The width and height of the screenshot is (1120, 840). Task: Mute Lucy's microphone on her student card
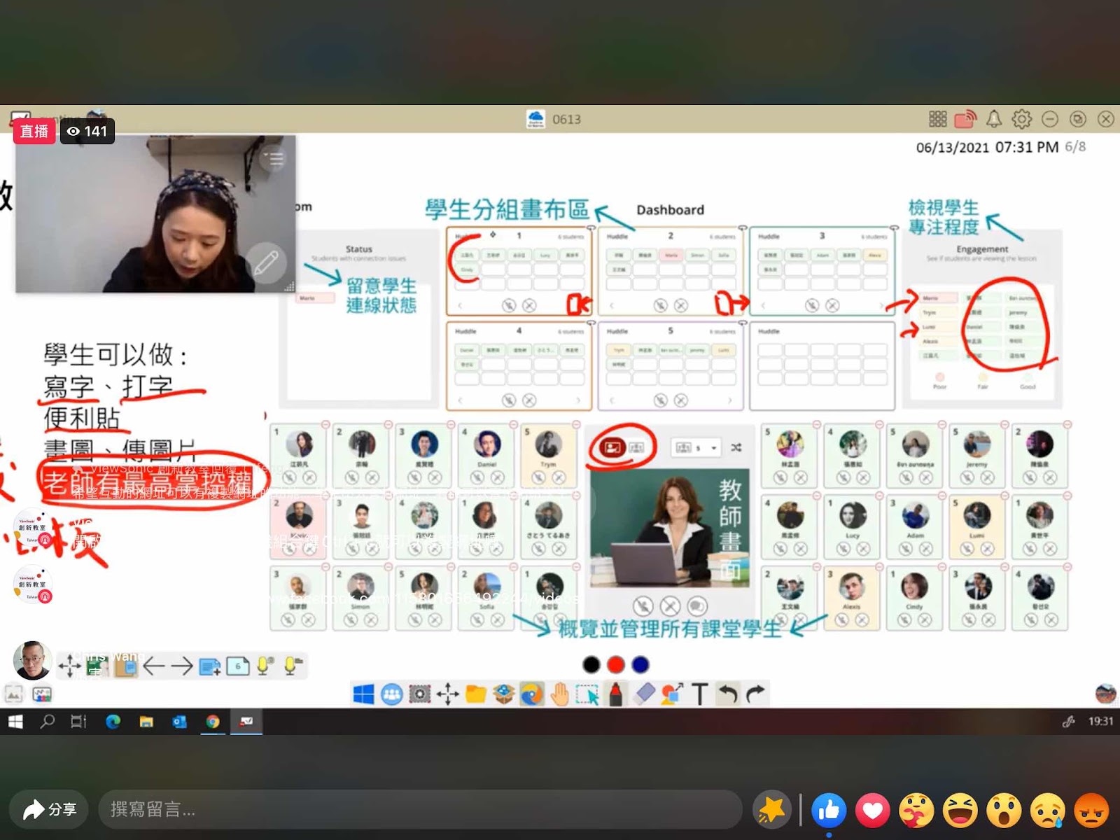(843, 549)
